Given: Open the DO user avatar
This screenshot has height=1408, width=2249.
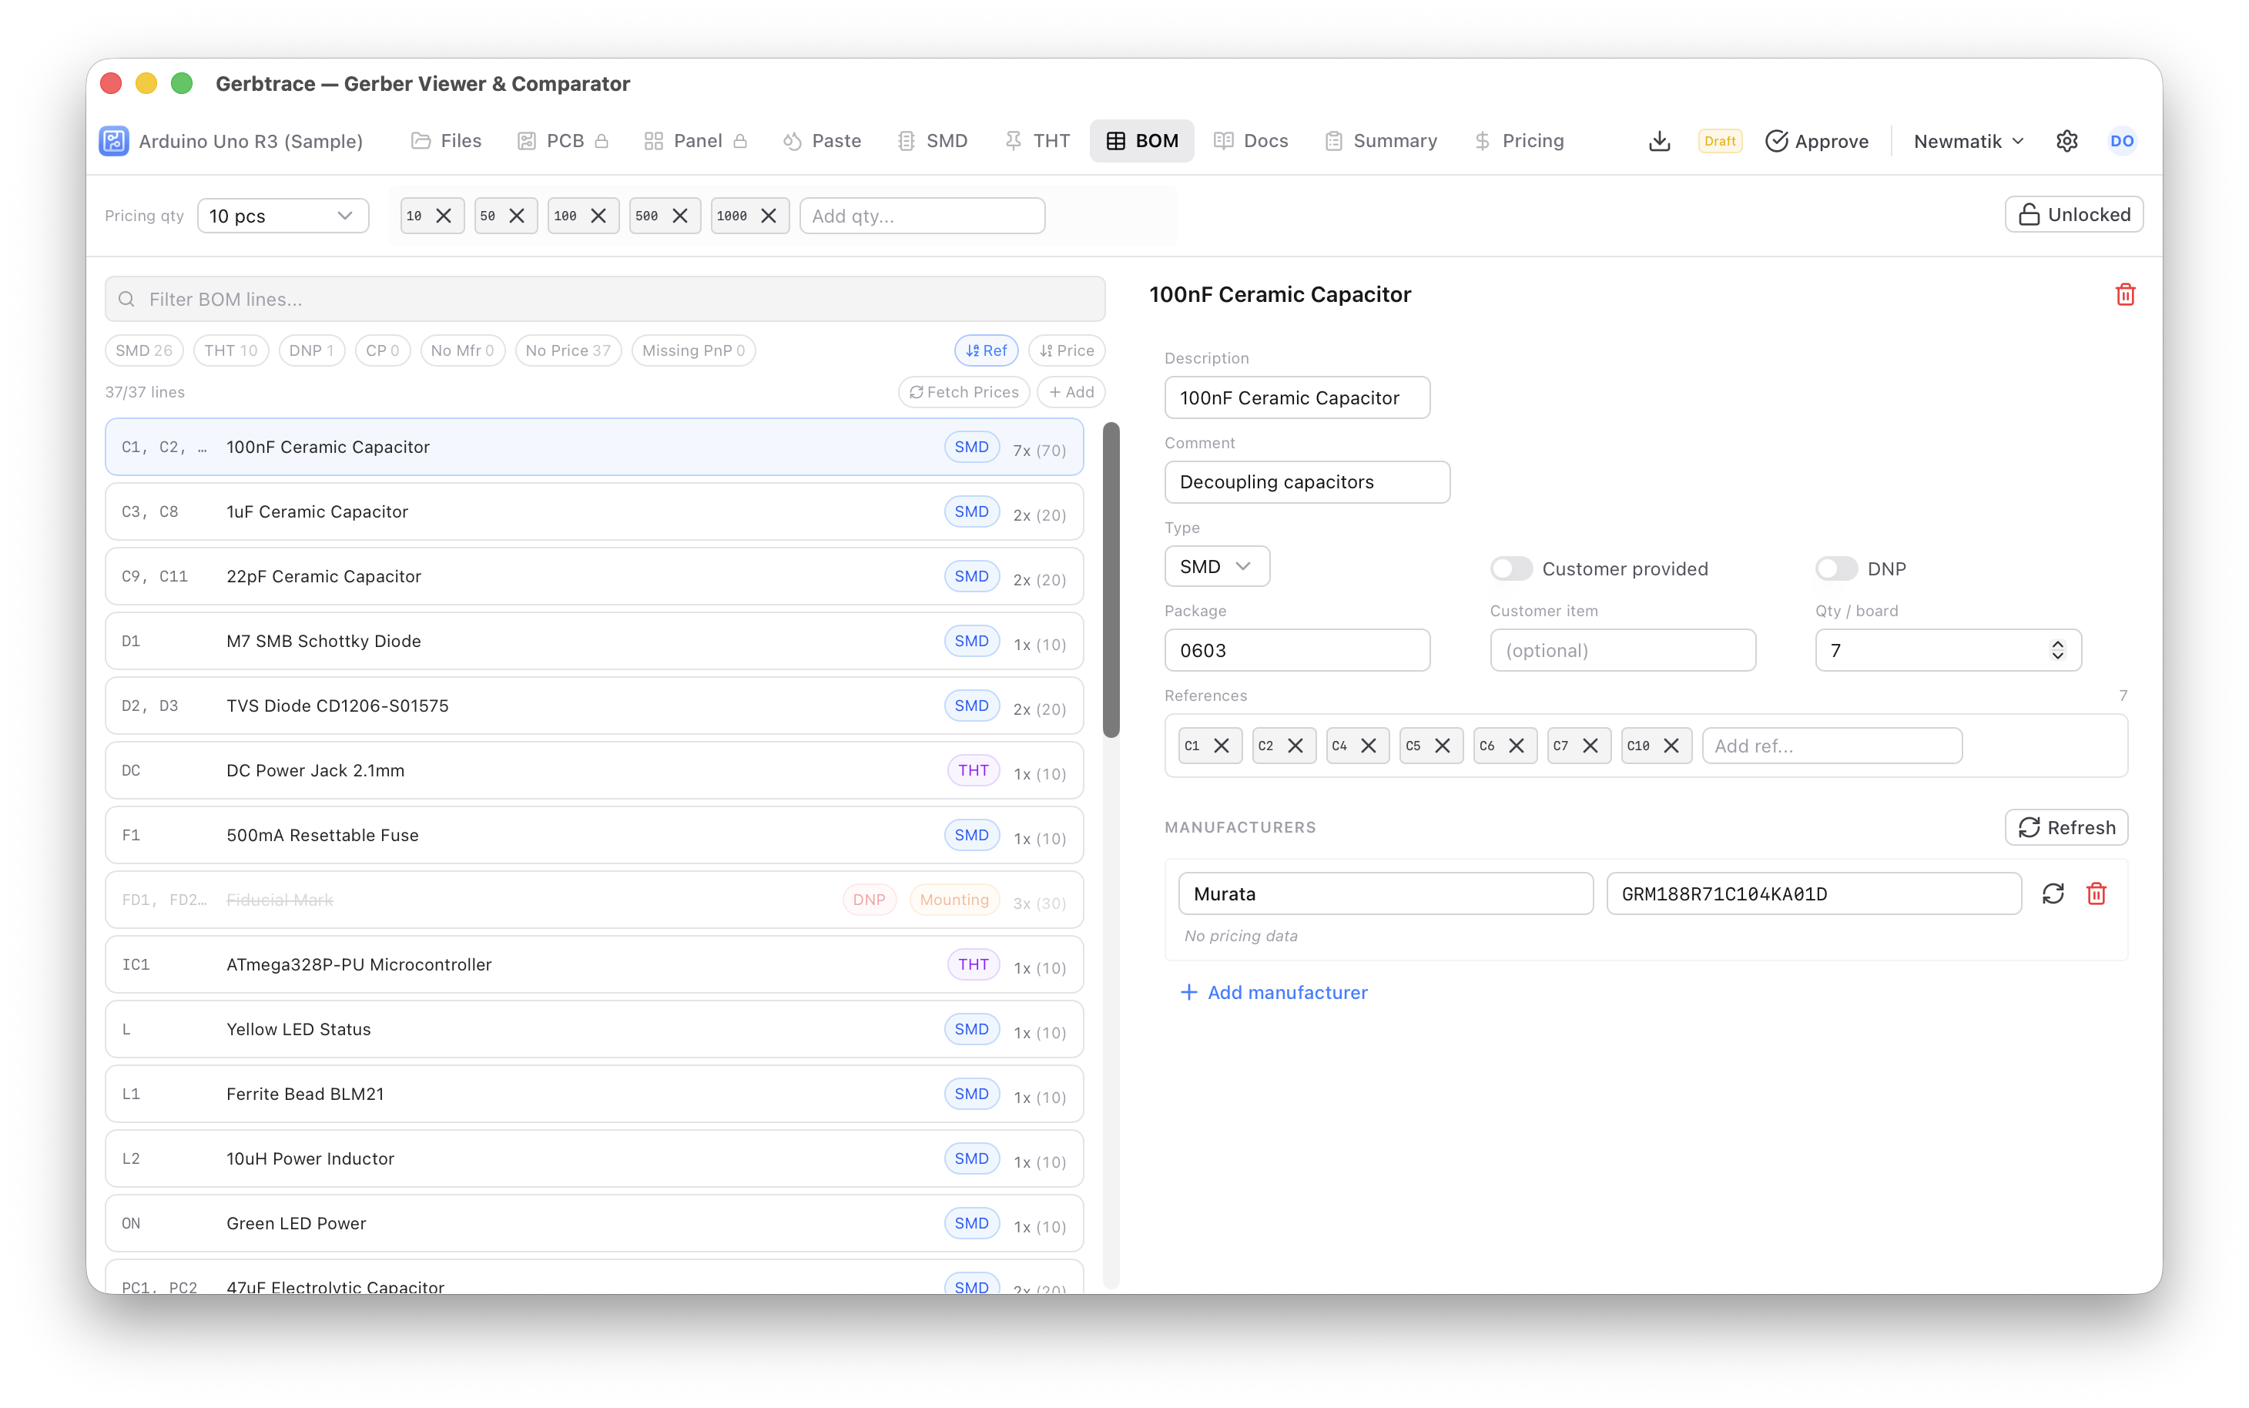Looking at the screenshot, I should 2121,141.
